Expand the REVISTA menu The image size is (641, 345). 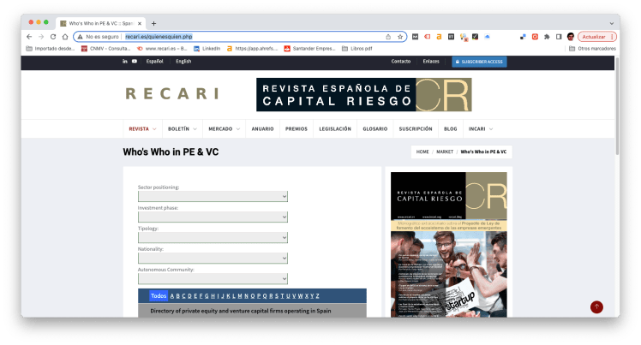point(142,129)
